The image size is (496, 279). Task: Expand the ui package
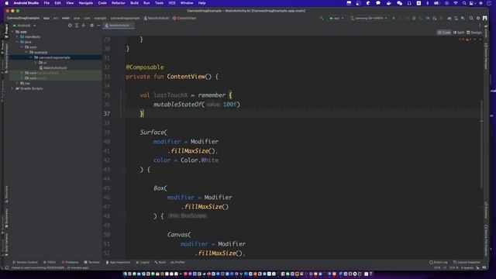36,63
